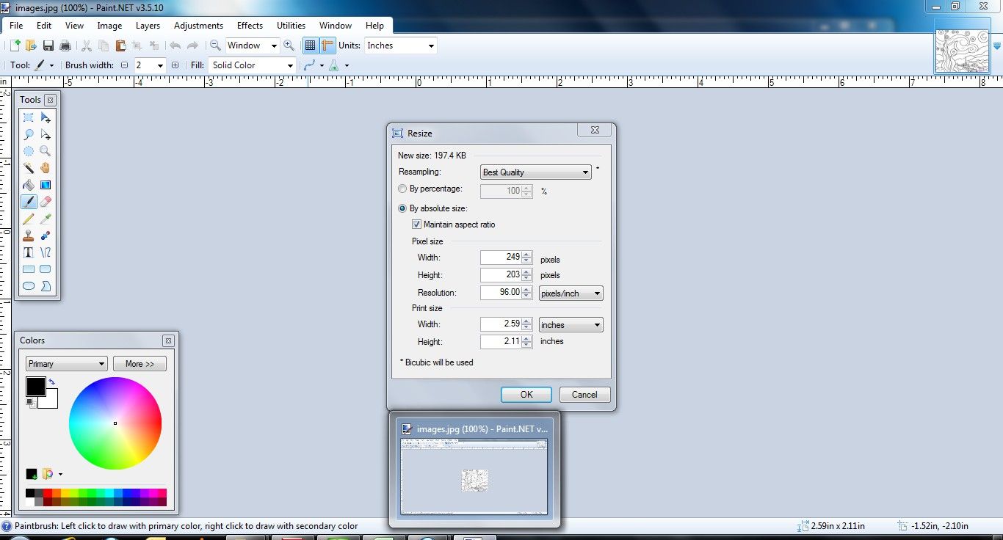The width and height of the screenshot is (1003, 540).
Task: Open the Effects menu
Action: tap(250, 25)
